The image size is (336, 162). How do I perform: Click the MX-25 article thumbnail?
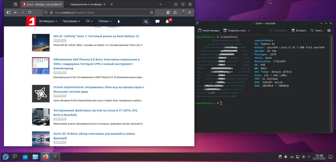(x=41, y=43)
